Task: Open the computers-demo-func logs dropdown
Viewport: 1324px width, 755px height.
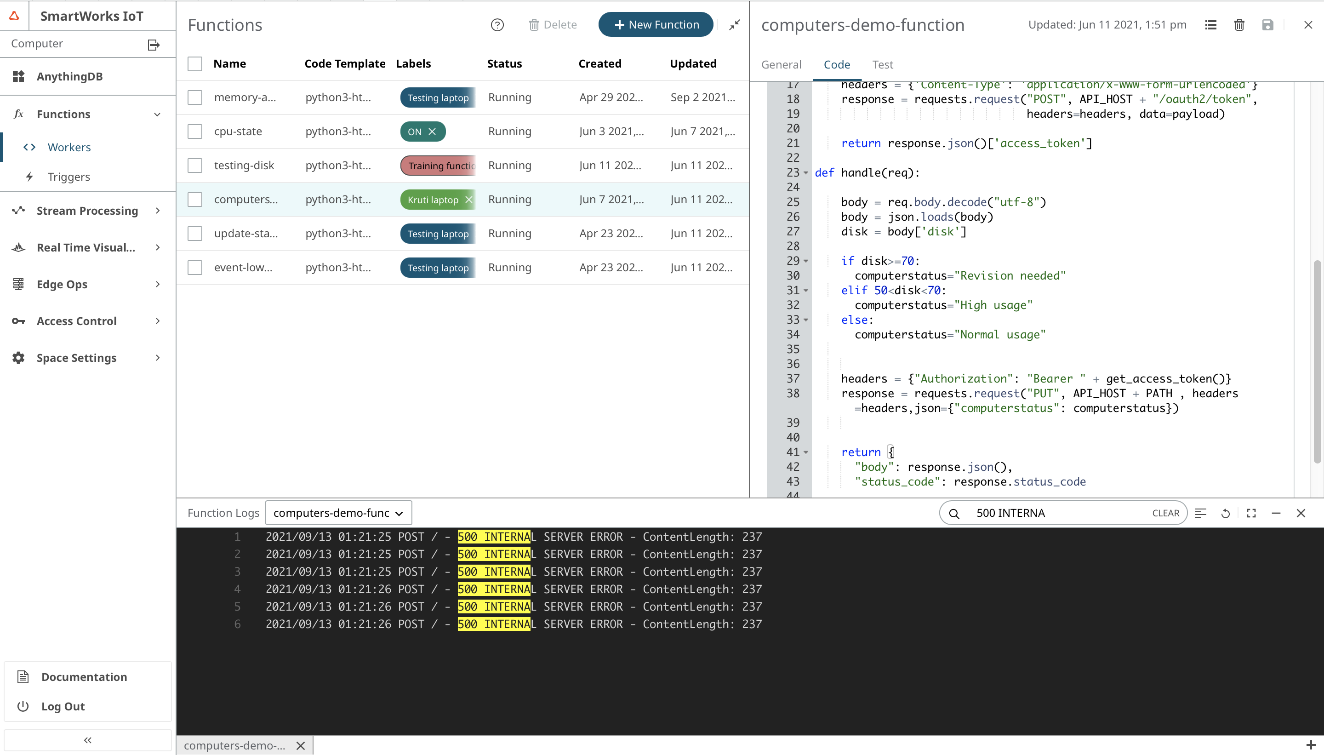Action: pyautogui.click(x=338, y=512)
